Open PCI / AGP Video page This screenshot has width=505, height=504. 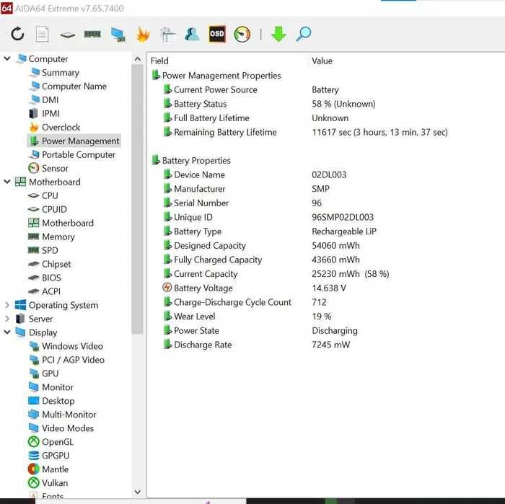[73, 360]
